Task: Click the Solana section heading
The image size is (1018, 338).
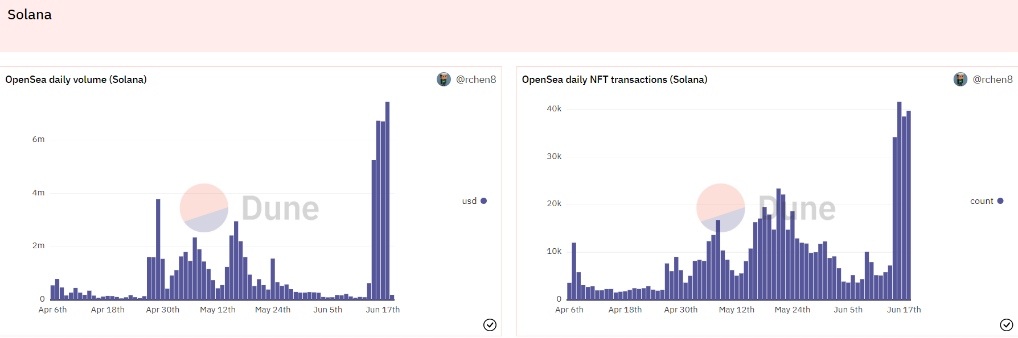Action: click(x=30, y=15)
